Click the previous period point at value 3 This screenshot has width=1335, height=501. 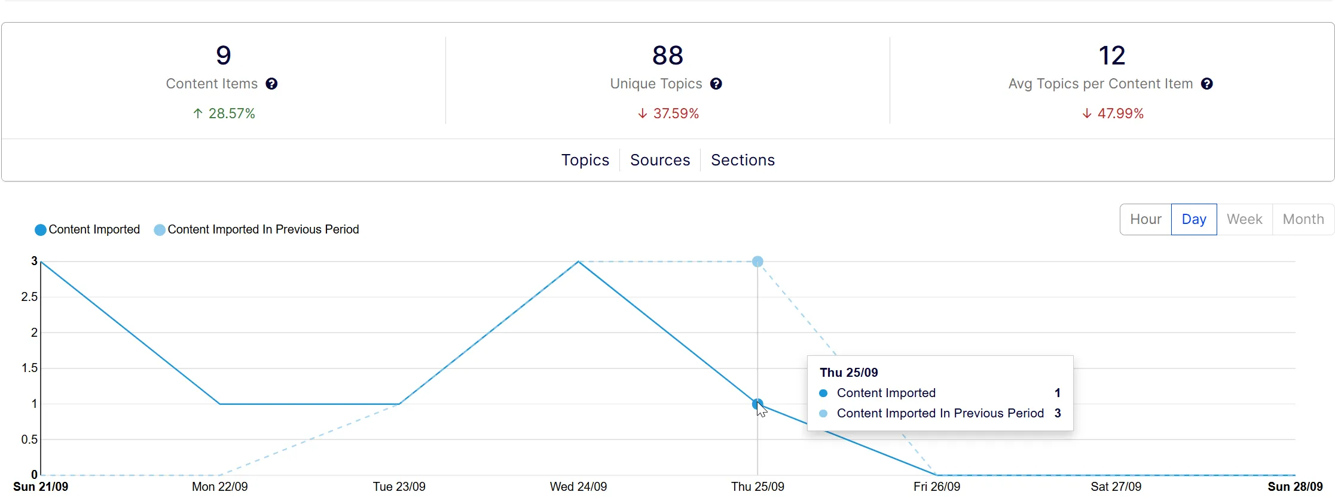pyautogui.click(x=757, y=262)
